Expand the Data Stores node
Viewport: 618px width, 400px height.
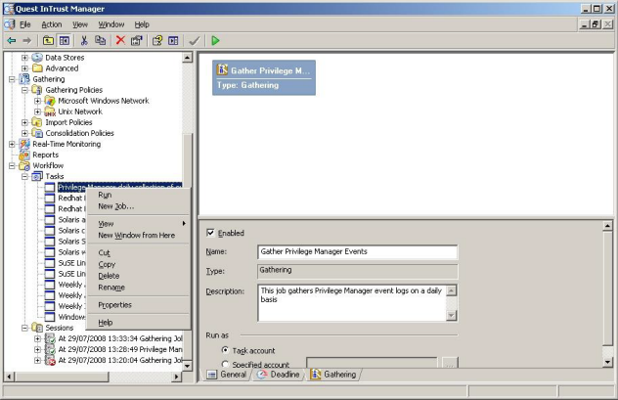coord(24,58)
